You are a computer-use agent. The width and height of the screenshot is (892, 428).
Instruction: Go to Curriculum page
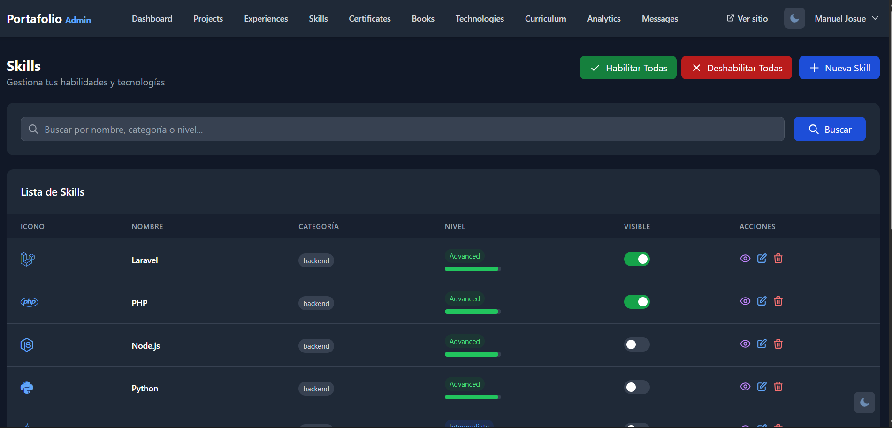[546, 18]
